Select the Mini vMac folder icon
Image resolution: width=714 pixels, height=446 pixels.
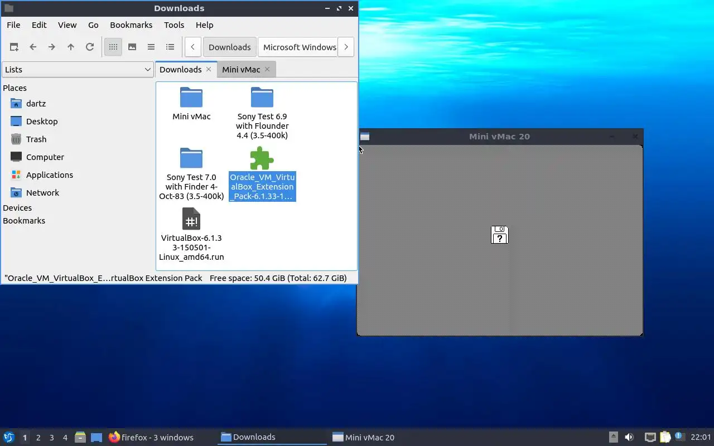coord(191,98)
